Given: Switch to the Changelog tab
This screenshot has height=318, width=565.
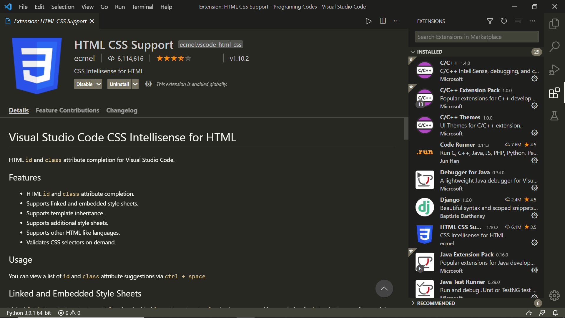Looking at the screenshot, I should click(x=122, y=110).
